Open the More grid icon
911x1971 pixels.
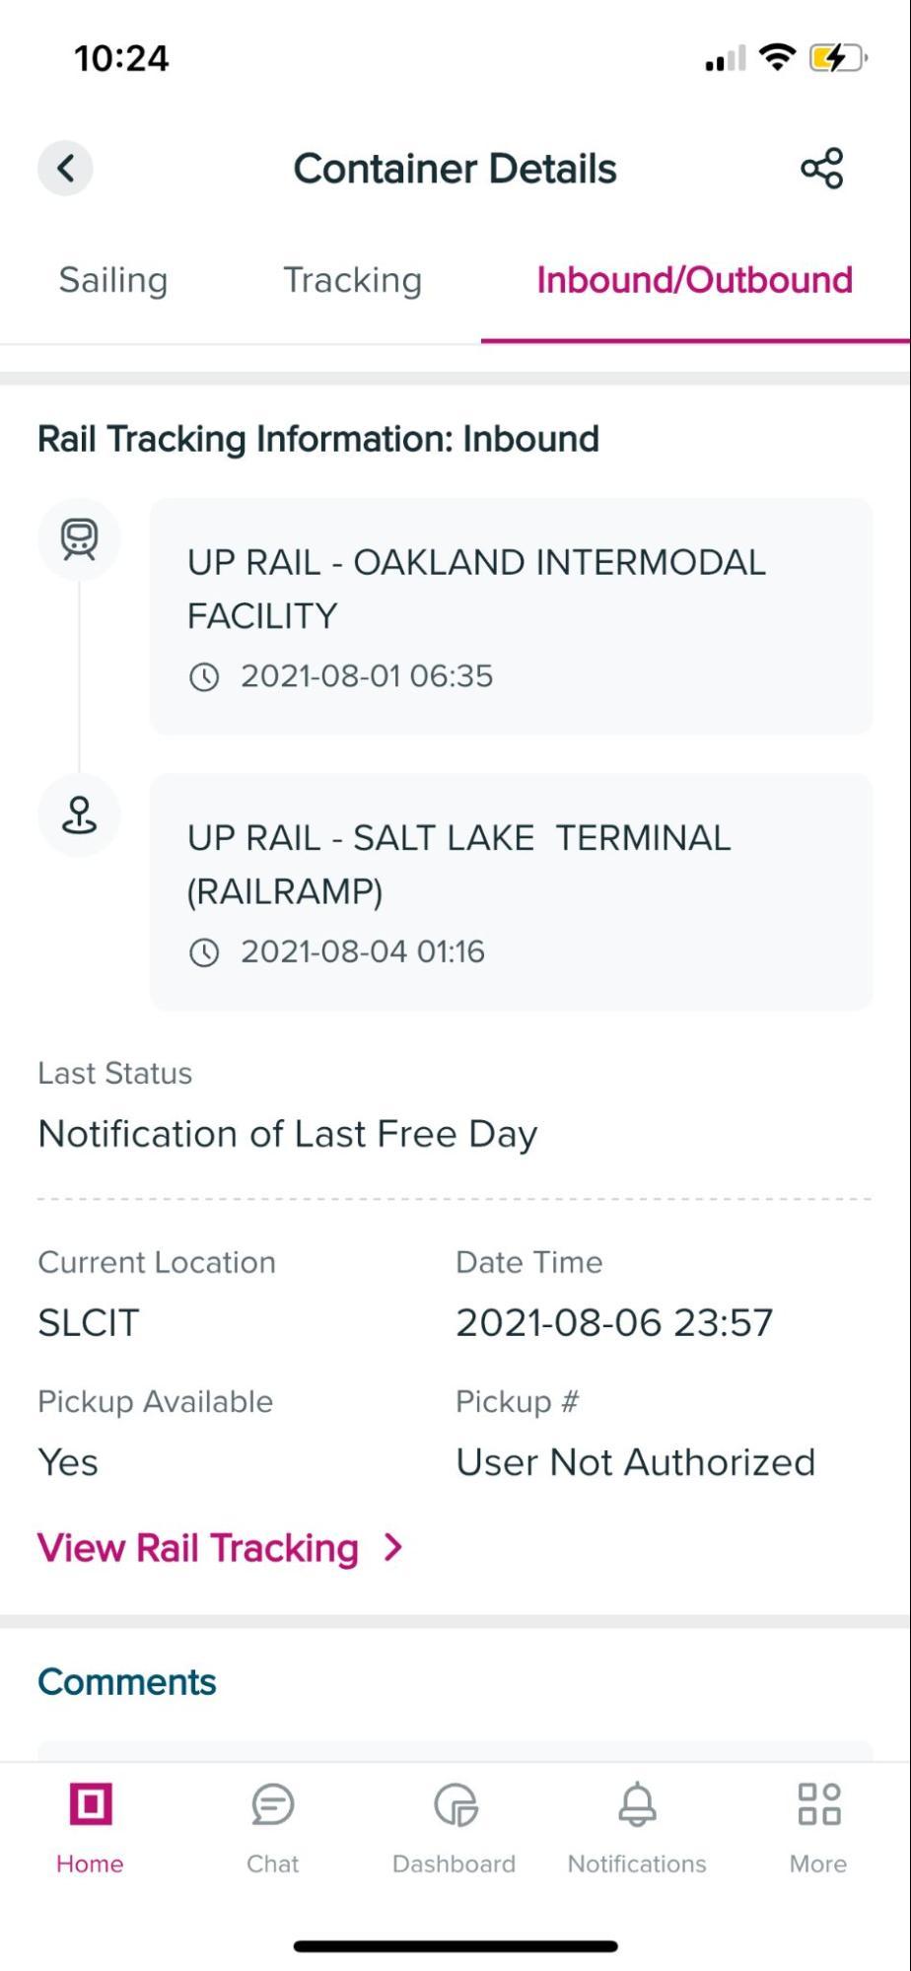pyautogui.click(x=818, y=1824)
